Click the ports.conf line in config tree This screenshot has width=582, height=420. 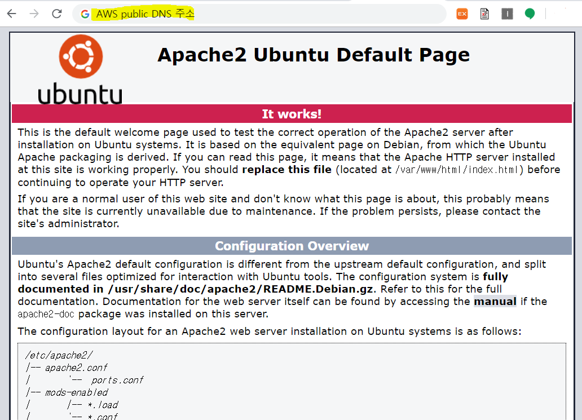117,381
